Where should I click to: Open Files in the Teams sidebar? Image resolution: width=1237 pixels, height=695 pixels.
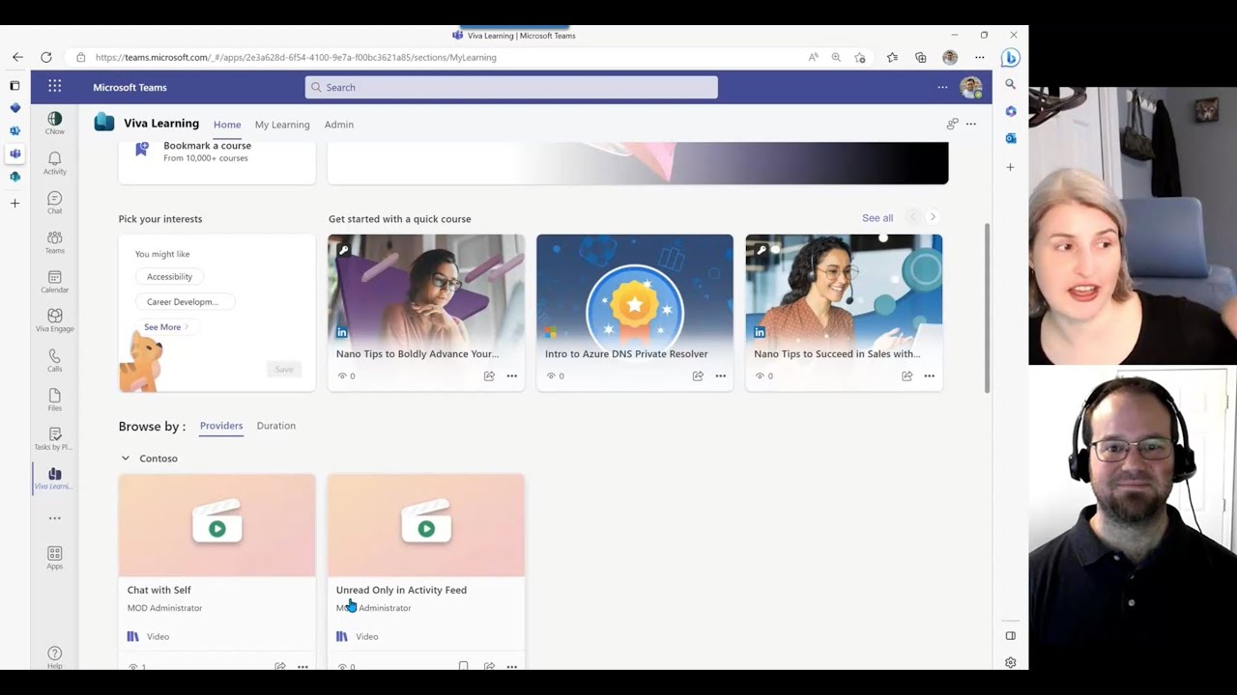(x=54, y=400)
